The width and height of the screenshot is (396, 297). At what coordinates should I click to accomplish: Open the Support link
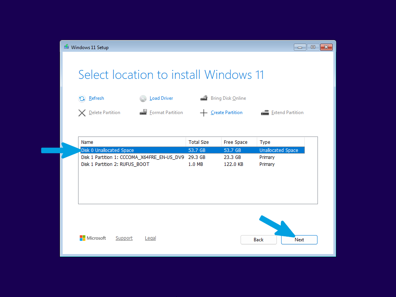coord(124,238)
